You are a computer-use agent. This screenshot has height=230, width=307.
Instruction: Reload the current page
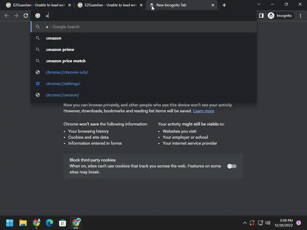point(26,16)
